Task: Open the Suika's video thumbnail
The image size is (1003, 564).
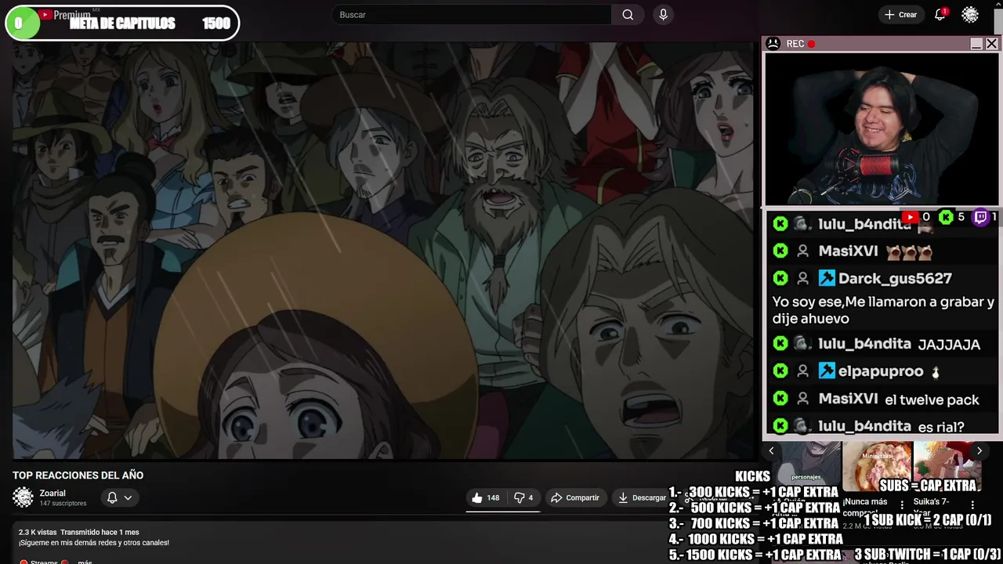Action: 947,466
